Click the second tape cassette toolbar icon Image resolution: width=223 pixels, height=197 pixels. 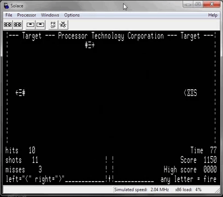click(x=17, y=25)
